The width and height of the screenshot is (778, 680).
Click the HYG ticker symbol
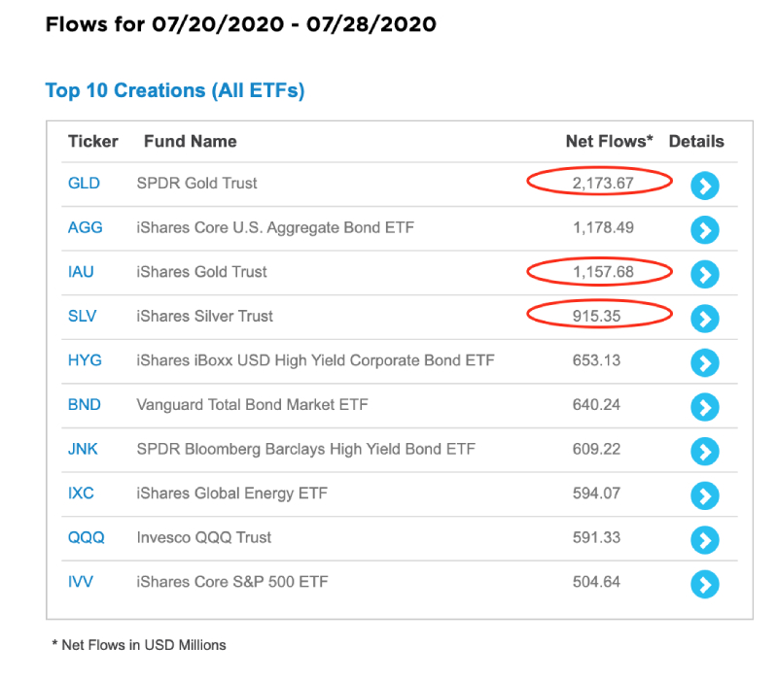pyautogui.click(x=85, y=360)
